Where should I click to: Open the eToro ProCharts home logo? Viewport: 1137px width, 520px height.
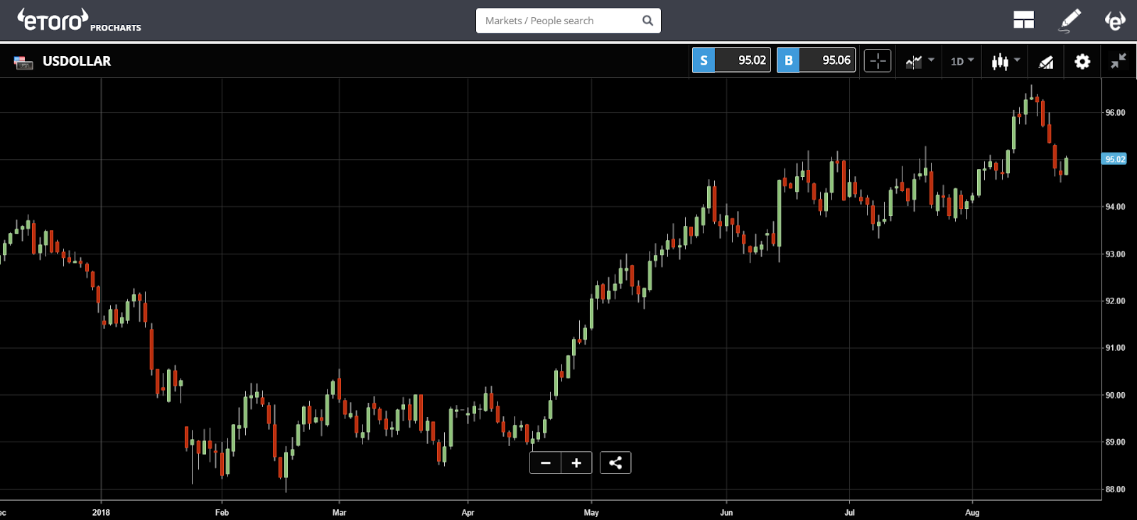(x=78, y=21)
